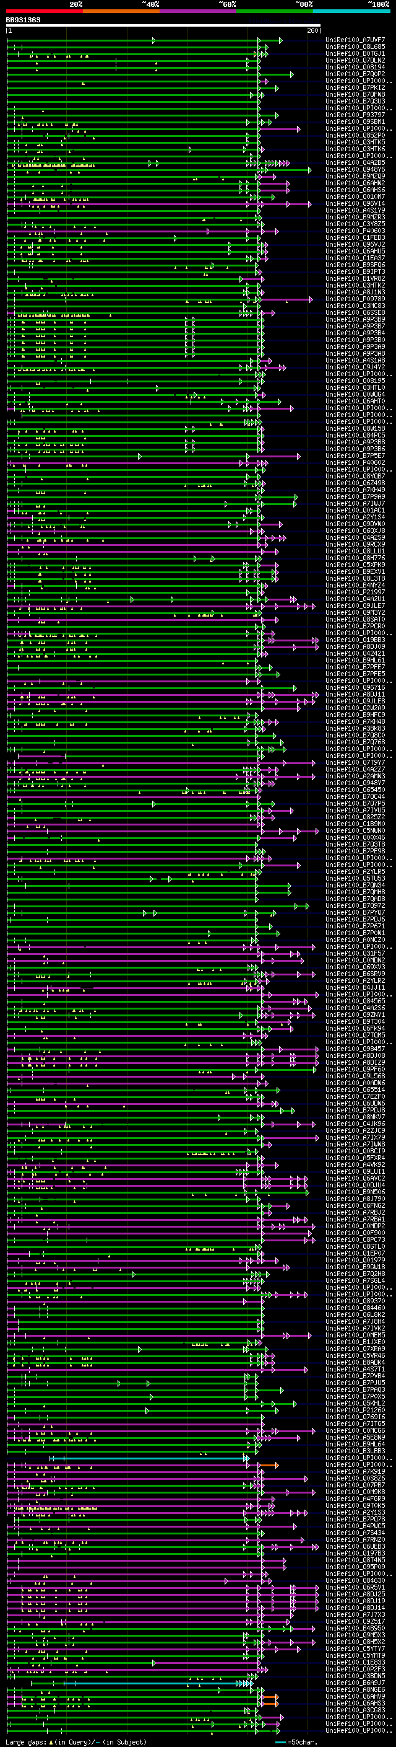Select the UniRef100_B6SRV9 entry
Image resolution: width=396 pixels, height=1747 pixels.
click(355, 974)
